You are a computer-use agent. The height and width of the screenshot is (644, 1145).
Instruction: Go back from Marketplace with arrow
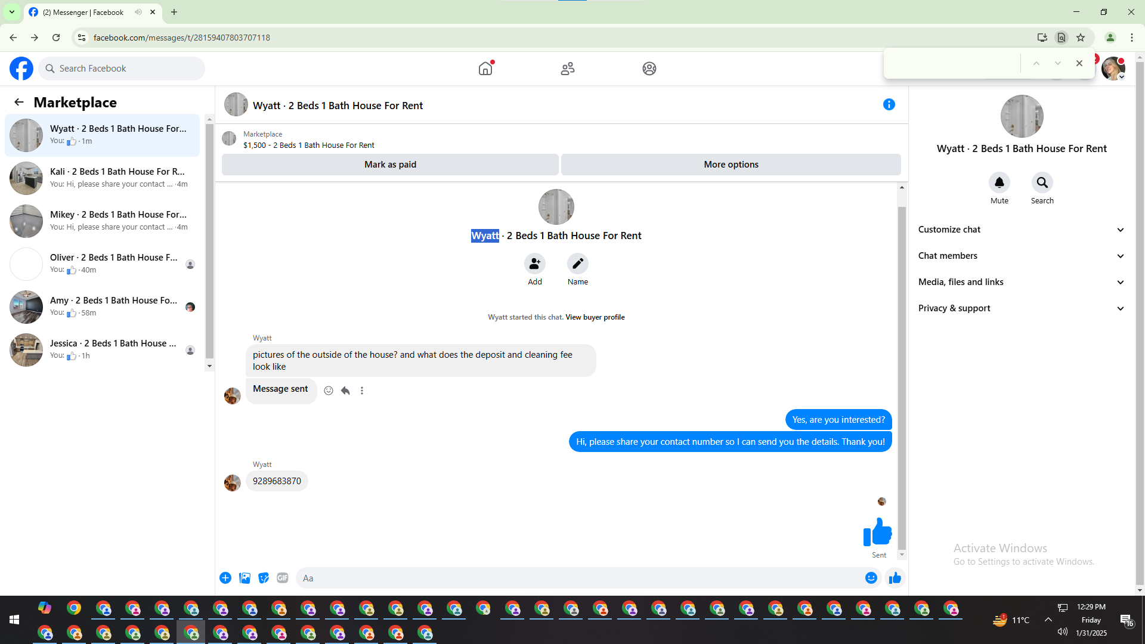(19, 102)
